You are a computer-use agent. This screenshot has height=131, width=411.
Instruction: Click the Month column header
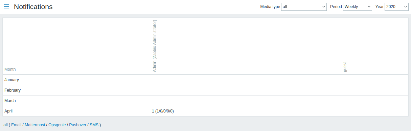point(10,69)
